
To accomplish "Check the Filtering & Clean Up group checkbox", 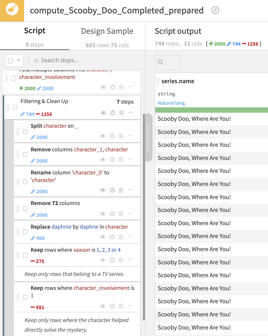I will click(15, 107).
